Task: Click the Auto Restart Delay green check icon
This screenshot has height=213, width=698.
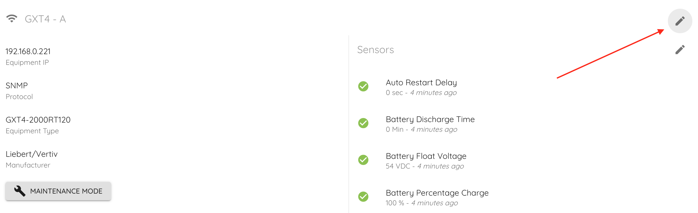Action: coord(363,86)
